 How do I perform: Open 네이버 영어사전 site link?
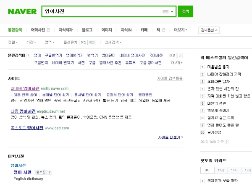[25, 88]
